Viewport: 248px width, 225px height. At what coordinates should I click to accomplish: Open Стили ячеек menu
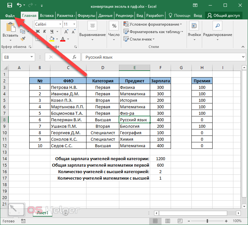139,39
